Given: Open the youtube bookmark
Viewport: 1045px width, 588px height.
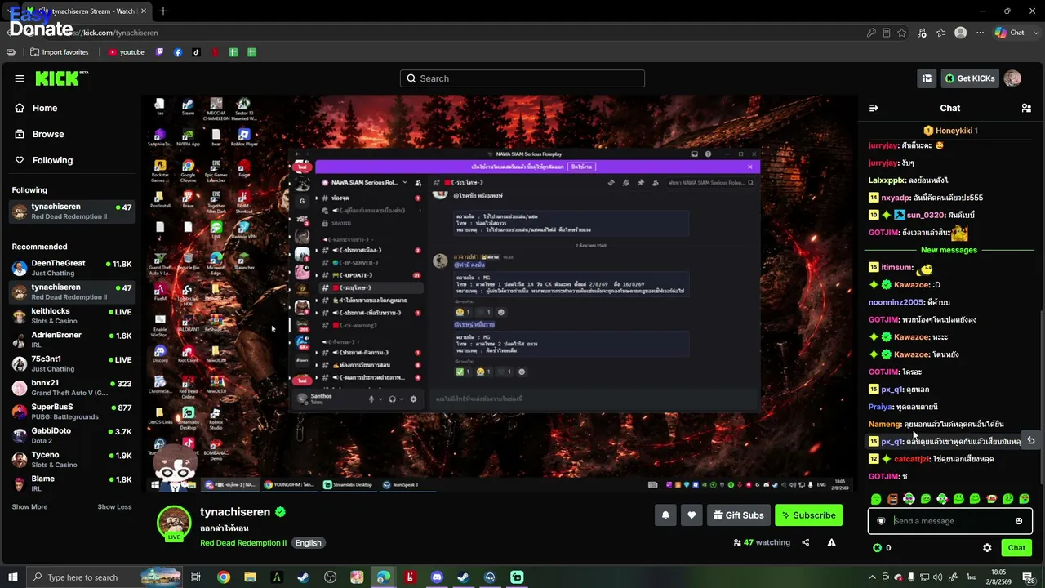Looking at the screenshot, I should click(x=126, y=52).
